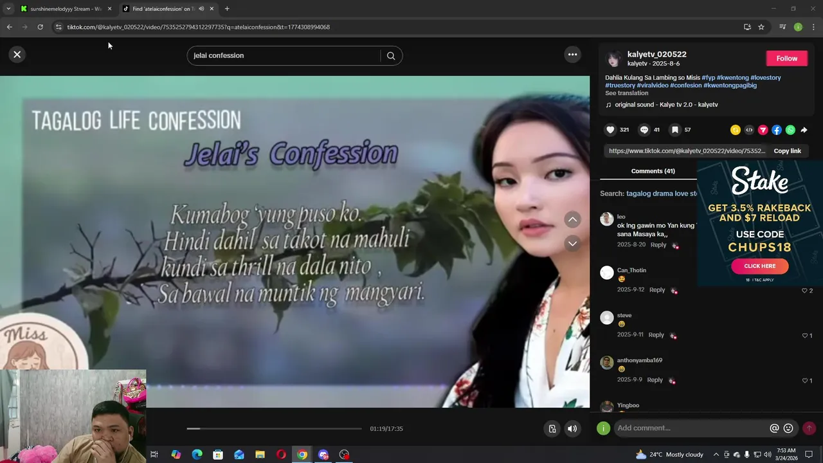Open Chrome tab search dropdown

point(8,9)
